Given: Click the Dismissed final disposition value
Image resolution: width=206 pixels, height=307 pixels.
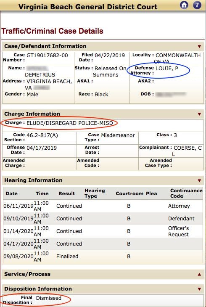Looking at the screenshot, I should point(49,298).
